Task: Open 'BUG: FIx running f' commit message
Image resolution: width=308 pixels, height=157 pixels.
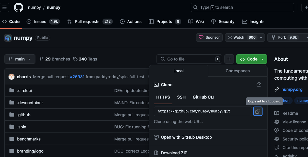Action: point(132,127)
